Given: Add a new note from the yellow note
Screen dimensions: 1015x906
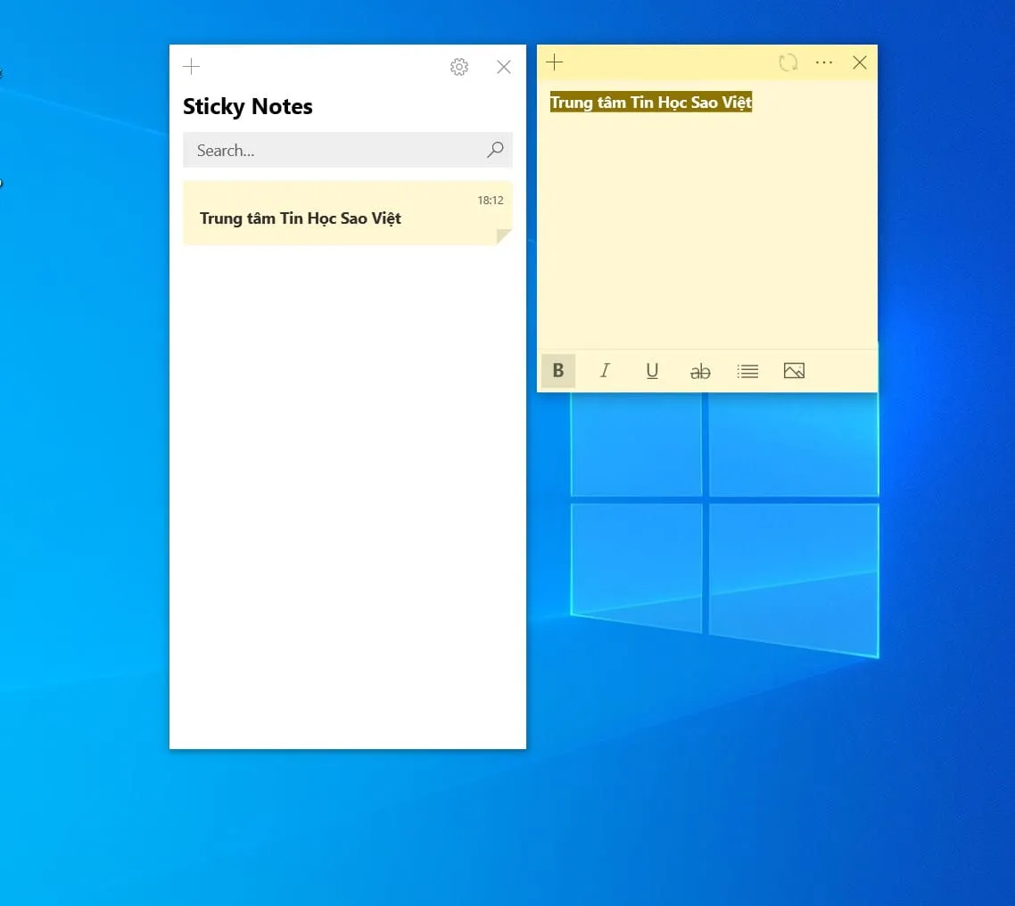Looking at the screenshot, I should [x=555, y=62].
